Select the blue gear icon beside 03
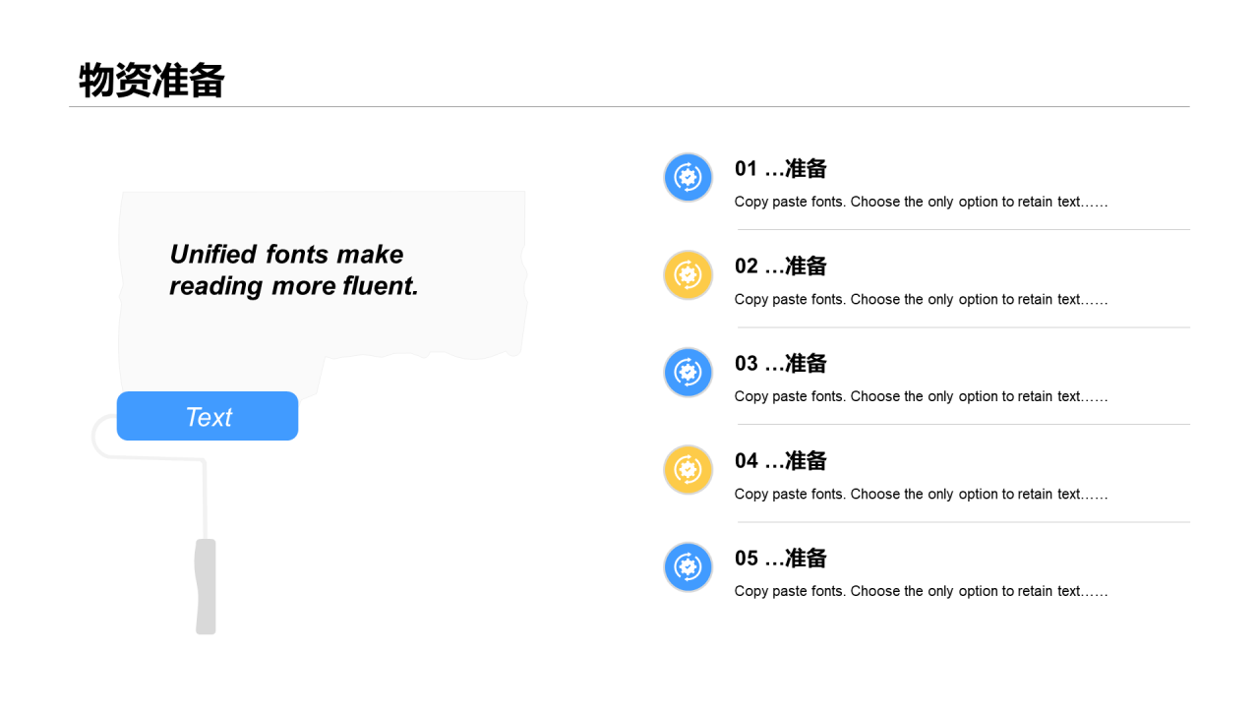 point(689,373)
